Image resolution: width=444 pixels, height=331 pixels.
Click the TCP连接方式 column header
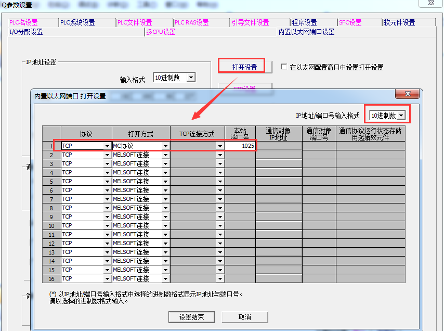pyautogui.click(x=198, y=134)
